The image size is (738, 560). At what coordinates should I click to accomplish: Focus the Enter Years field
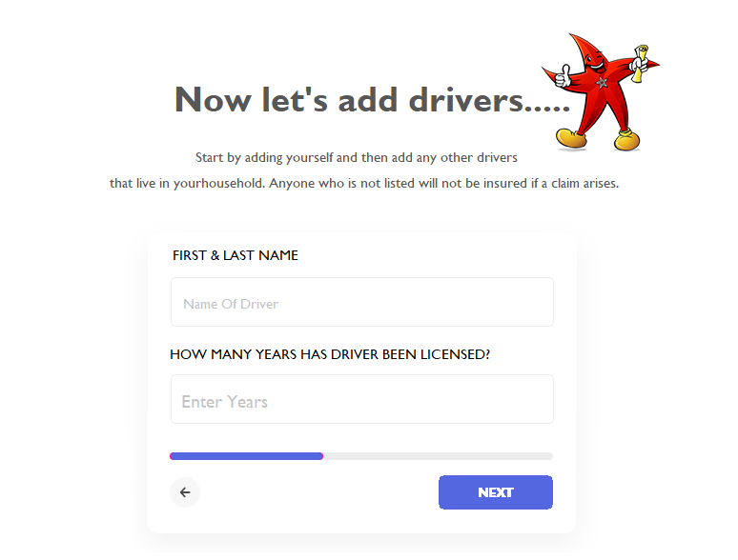point(362,399)
